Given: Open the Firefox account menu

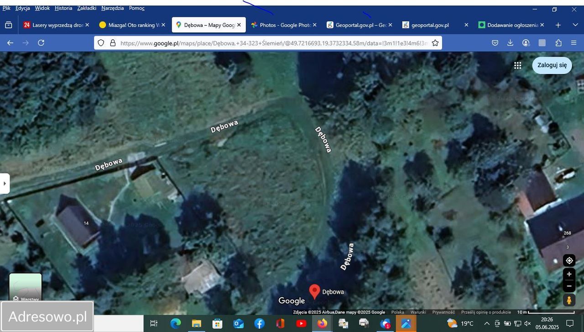Looking at the screenshot, I should tap(526, 42).
